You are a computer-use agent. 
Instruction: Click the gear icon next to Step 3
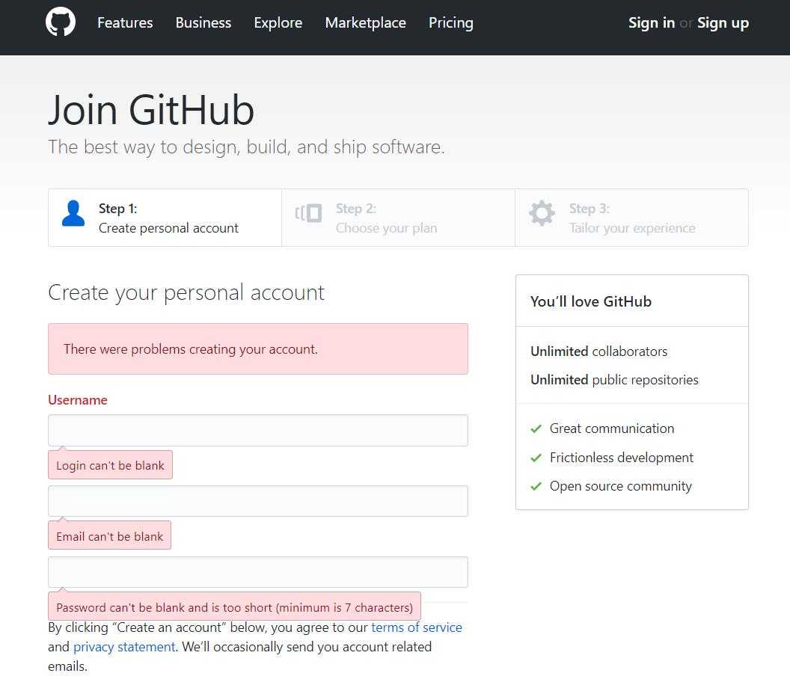[542, 214]
